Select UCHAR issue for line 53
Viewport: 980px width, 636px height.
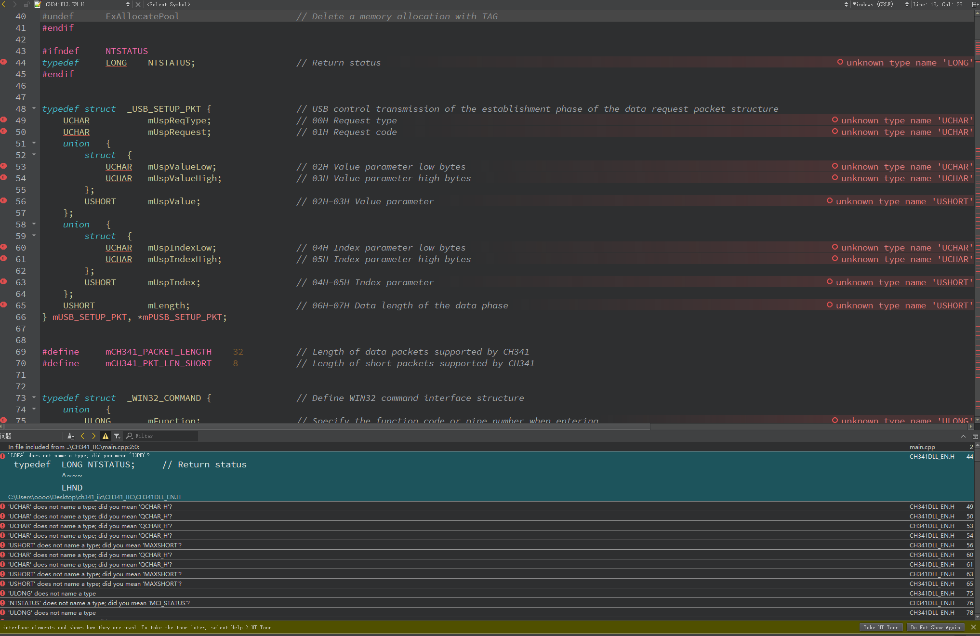click(487, 526)
